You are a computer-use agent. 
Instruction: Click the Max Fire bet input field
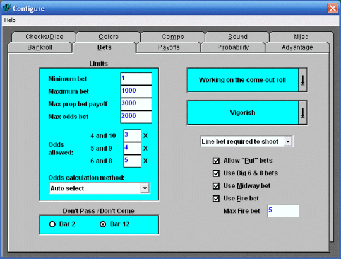click(284, 211)
